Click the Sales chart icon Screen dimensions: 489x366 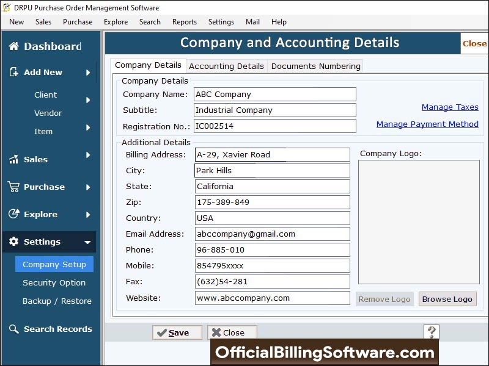coord(13,159)
